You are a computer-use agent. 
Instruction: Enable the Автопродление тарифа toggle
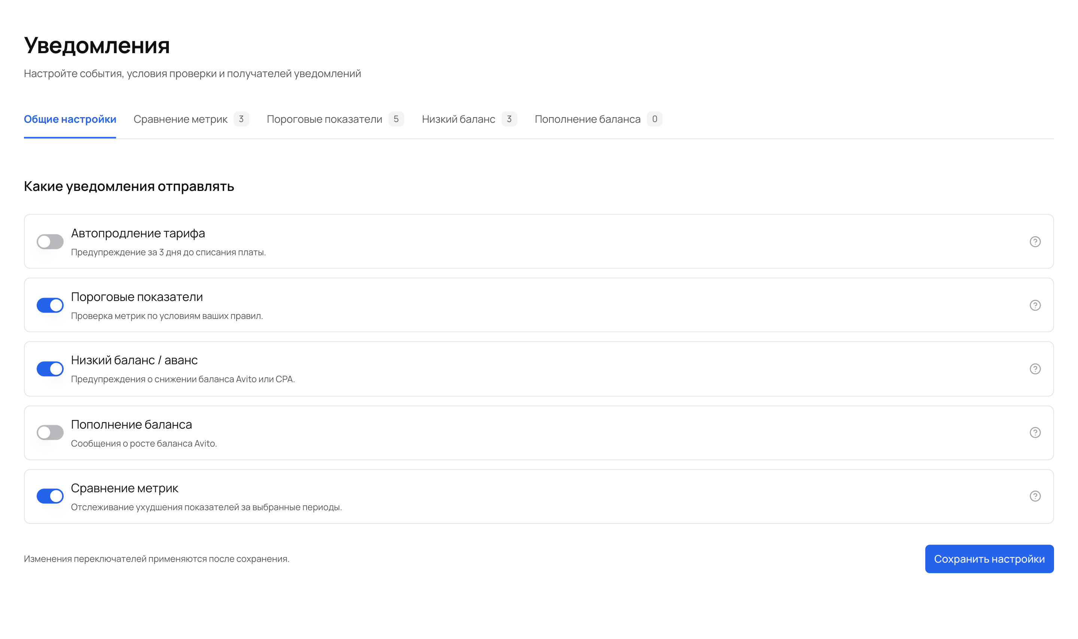click(x=50, y=241)
